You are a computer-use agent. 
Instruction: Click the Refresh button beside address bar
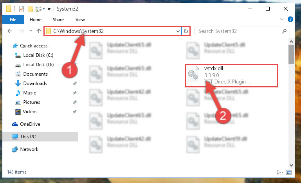(186, 31)
